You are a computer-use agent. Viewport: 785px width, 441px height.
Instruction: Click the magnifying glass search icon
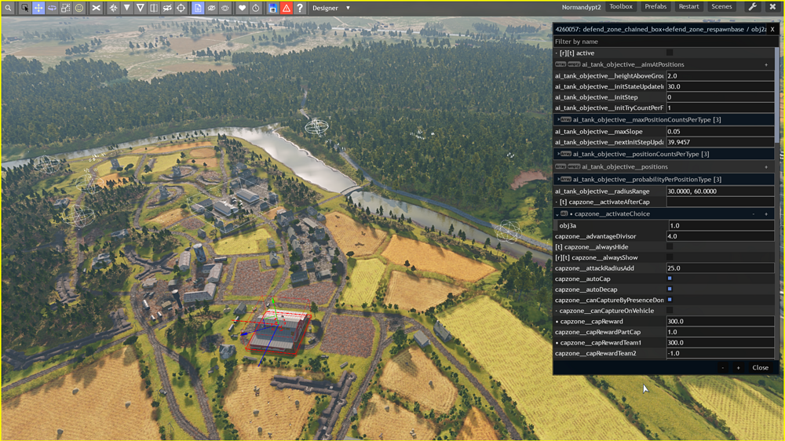click(8, 8)
